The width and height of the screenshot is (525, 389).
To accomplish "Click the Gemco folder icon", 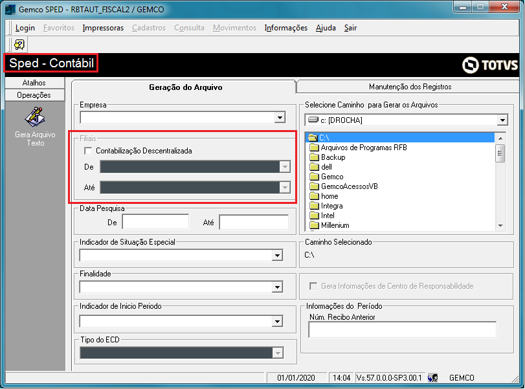I will [314, 177].
